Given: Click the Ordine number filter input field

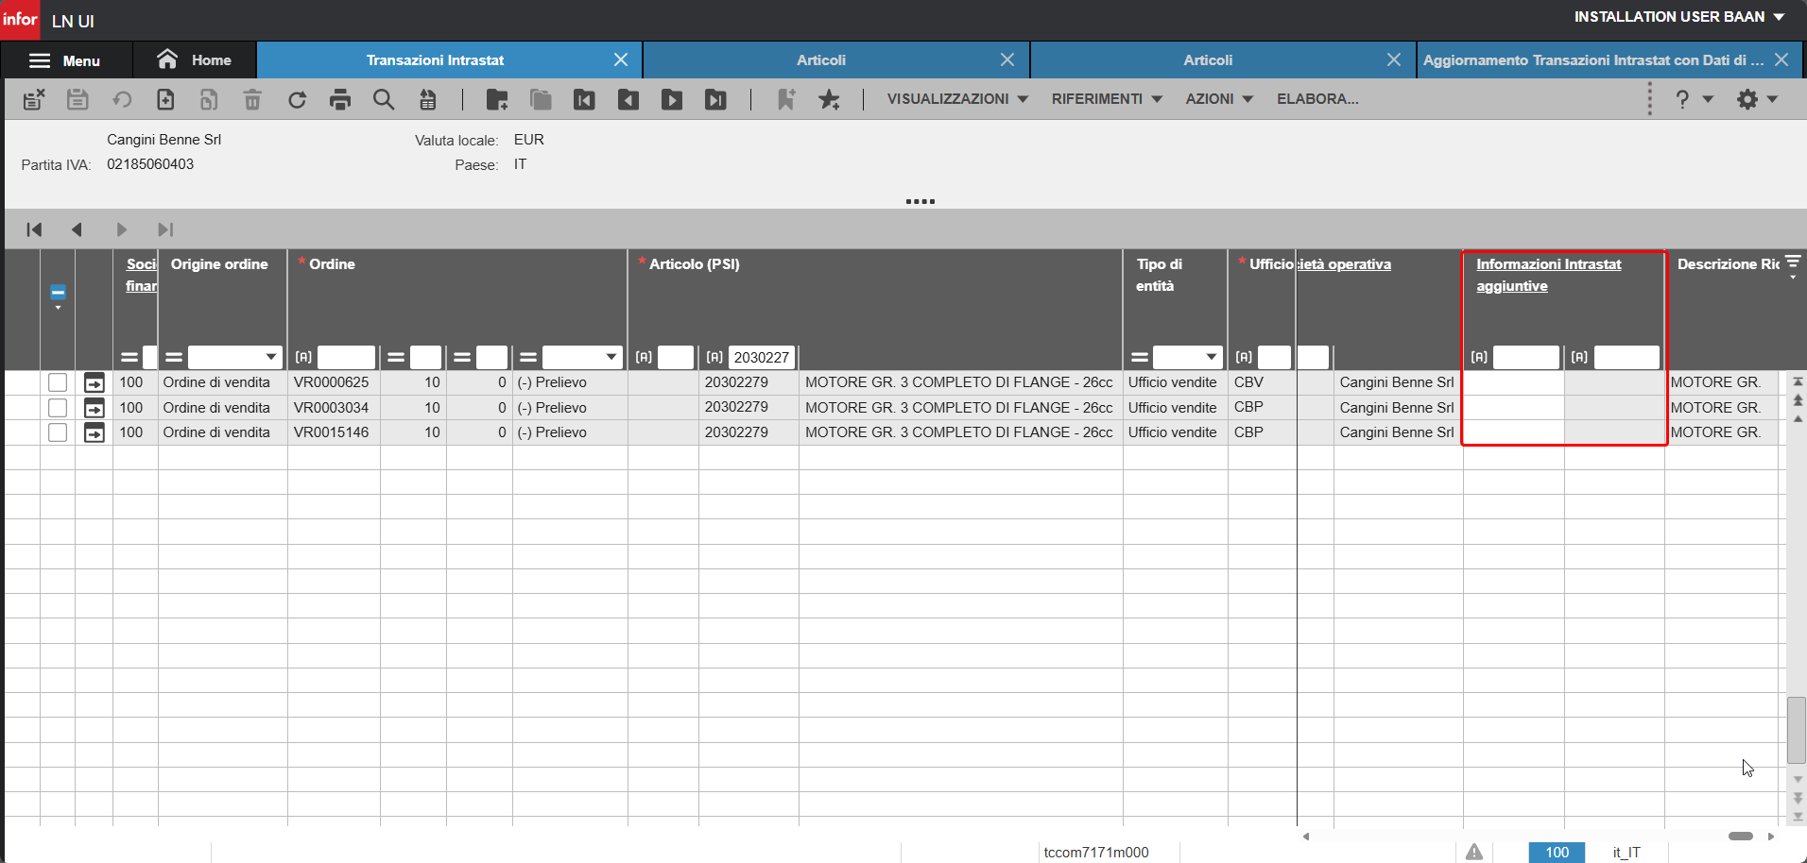Looking at the screenshot, I should coord(346,357).
